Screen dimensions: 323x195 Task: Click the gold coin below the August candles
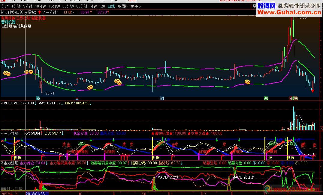coord(90,87)
